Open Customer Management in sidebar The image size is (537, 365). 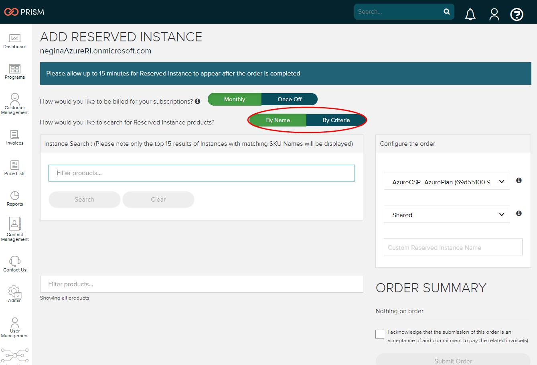click(x=15, y=104)
